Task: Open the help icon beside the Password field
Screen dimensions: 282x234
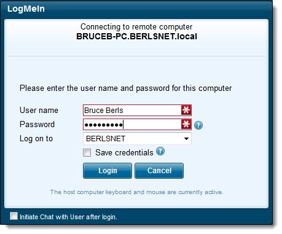Action: (198, 125)
